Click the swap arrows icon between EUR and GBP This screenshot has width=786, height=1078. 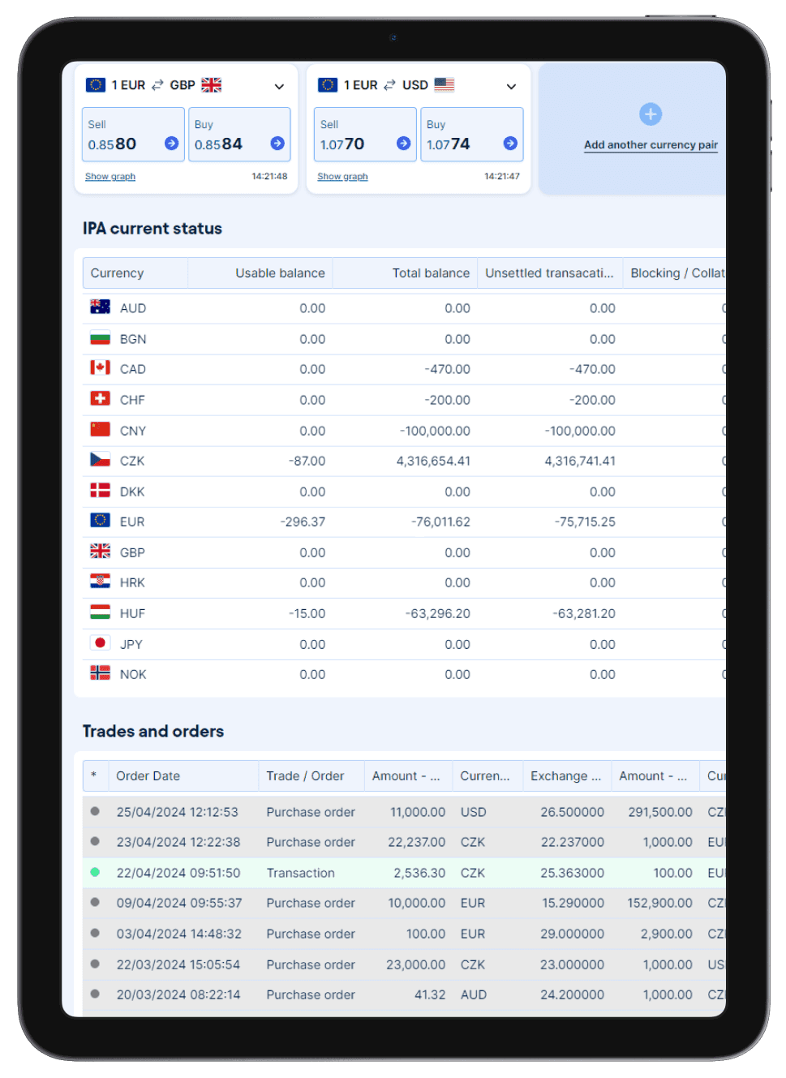coord(157,85)
